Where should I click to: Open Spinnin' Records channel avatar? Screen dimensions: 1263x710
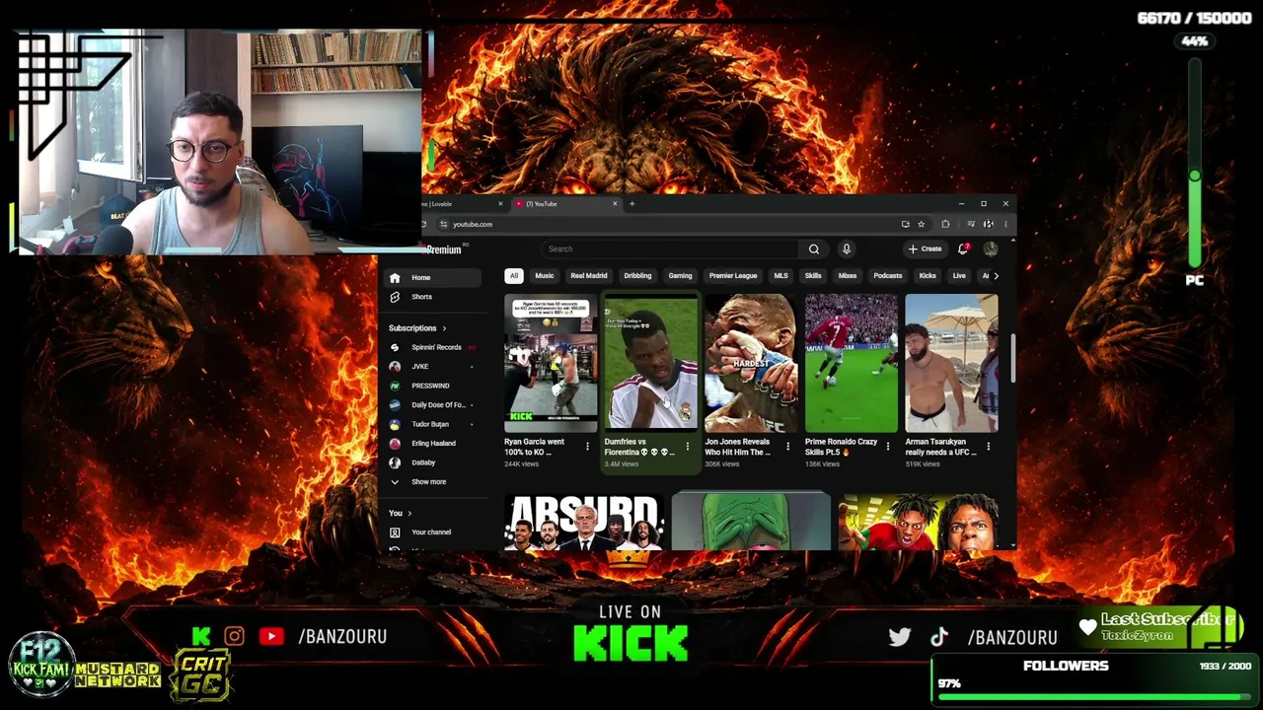pyautogui.click(x=395, y=347)
